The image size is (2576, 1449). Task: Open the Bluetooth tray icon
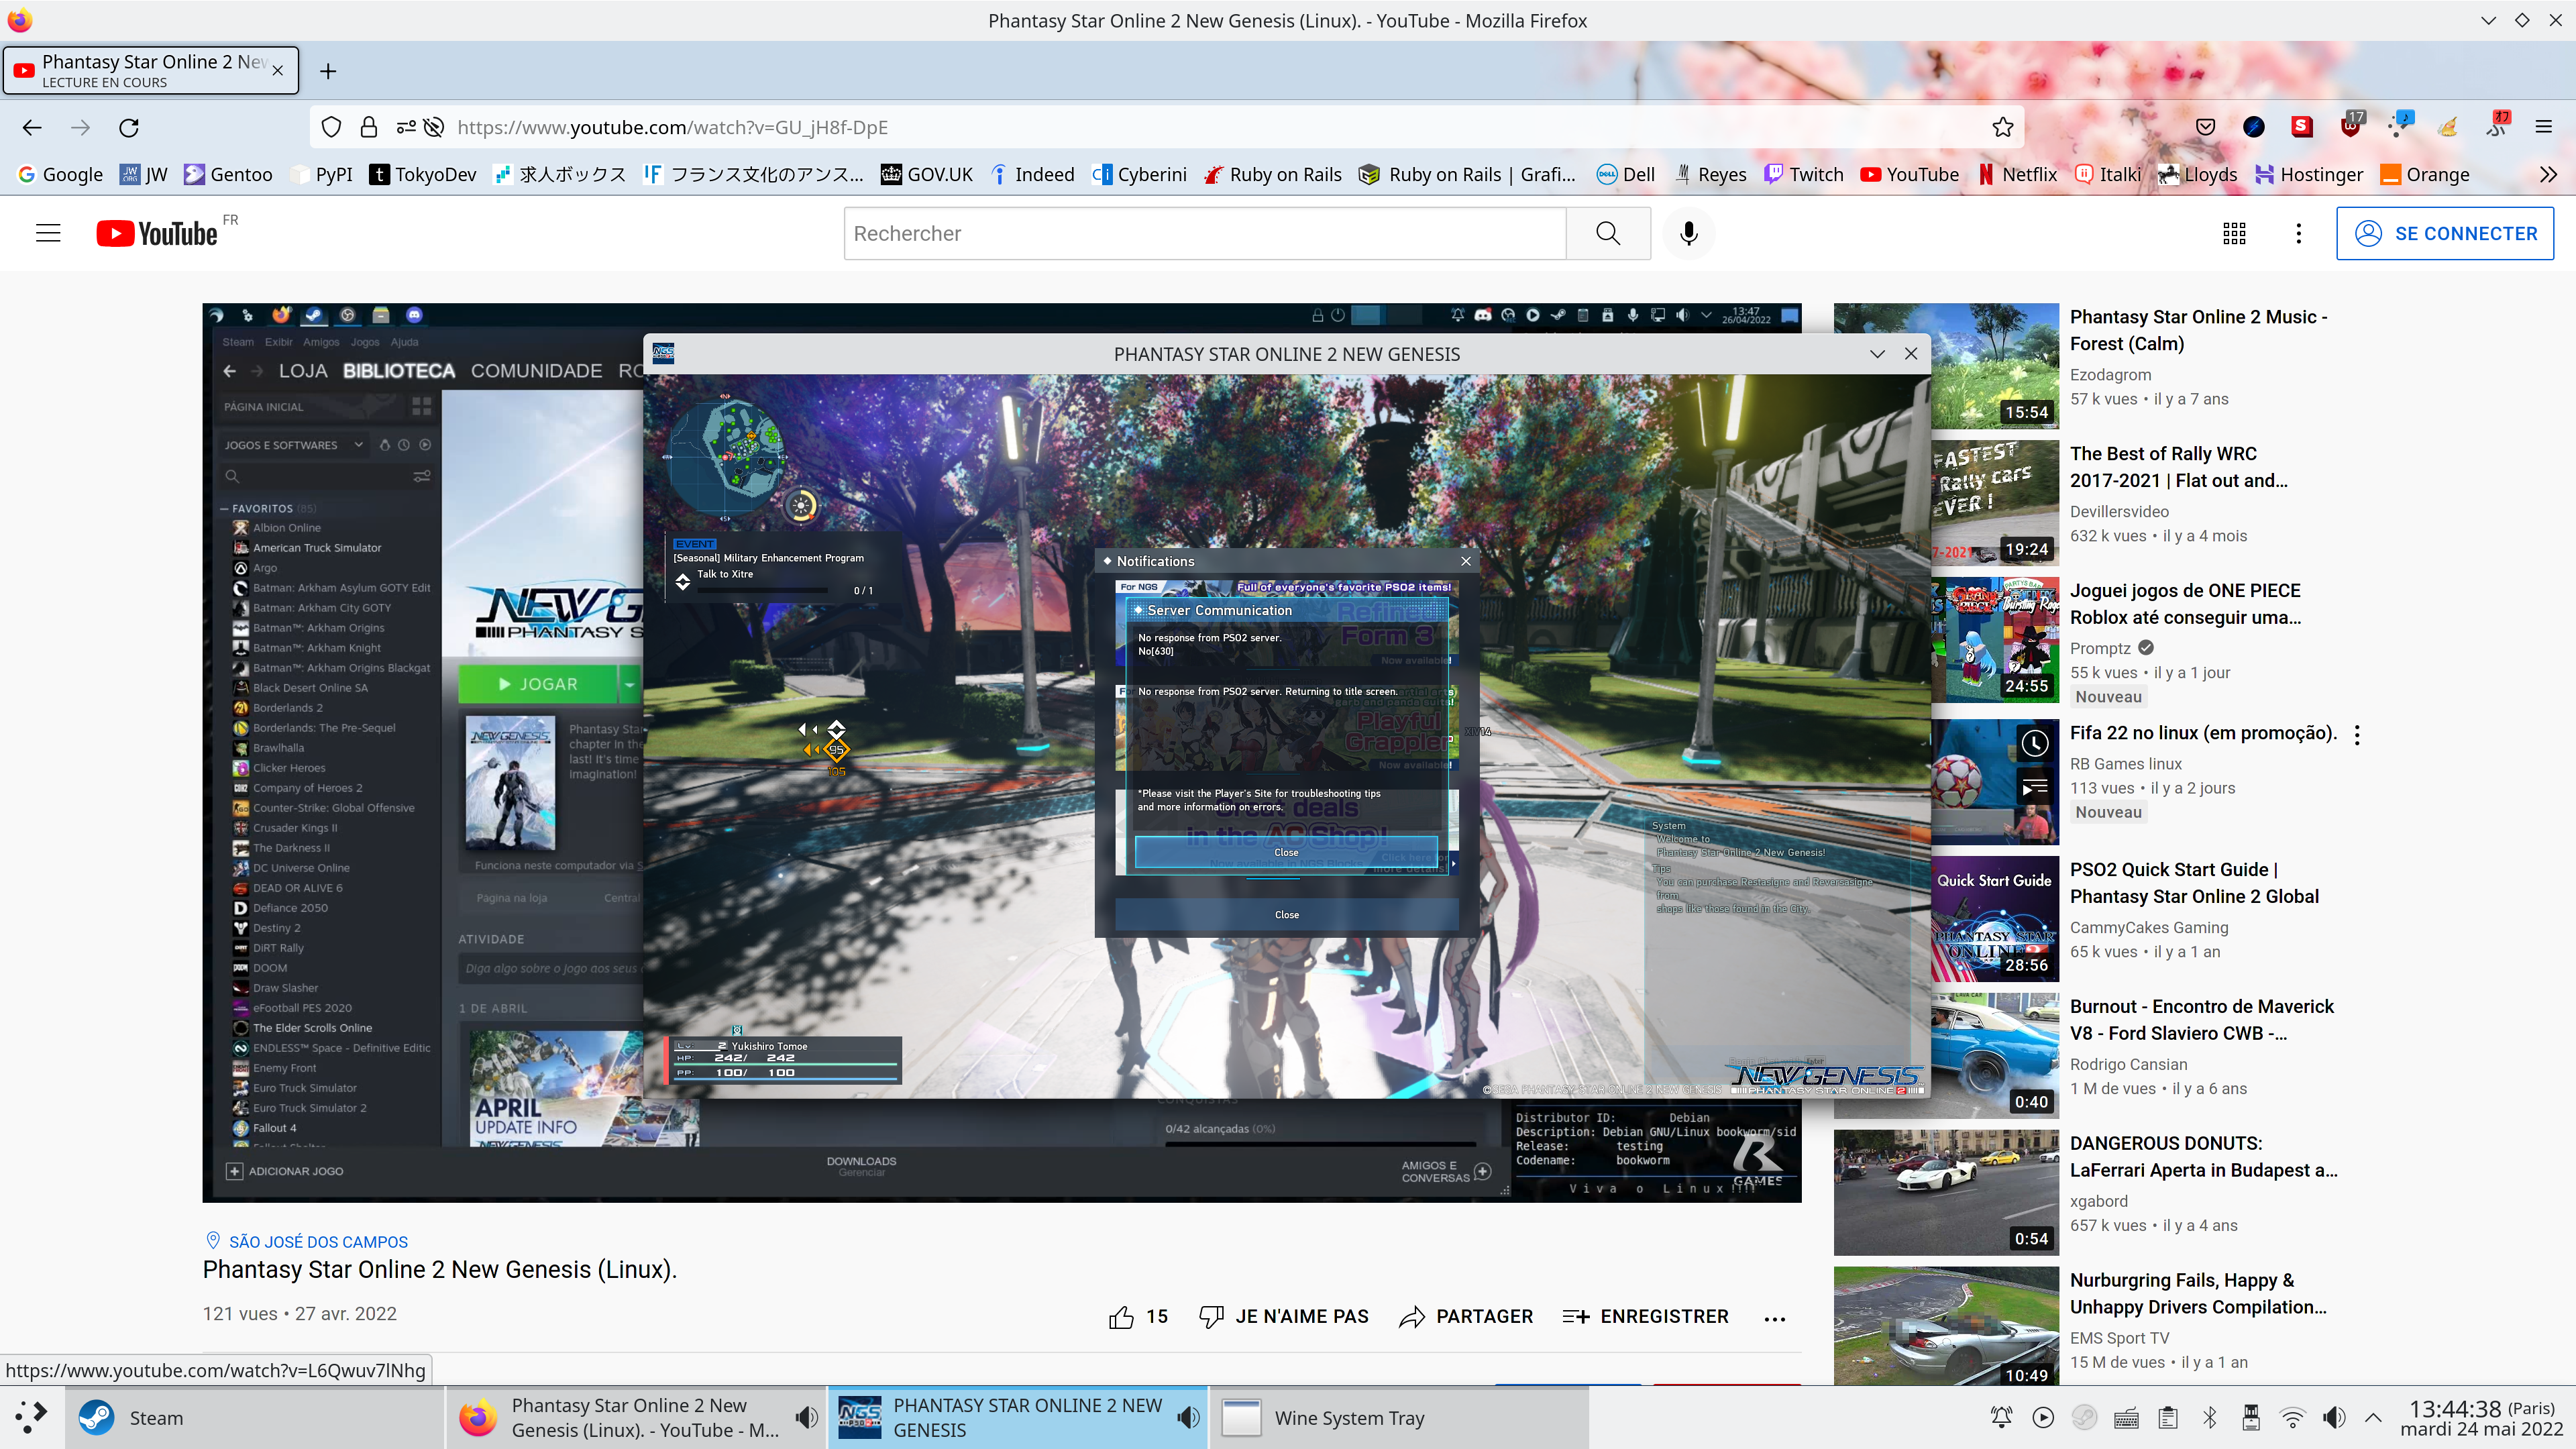[2210, 1417]
